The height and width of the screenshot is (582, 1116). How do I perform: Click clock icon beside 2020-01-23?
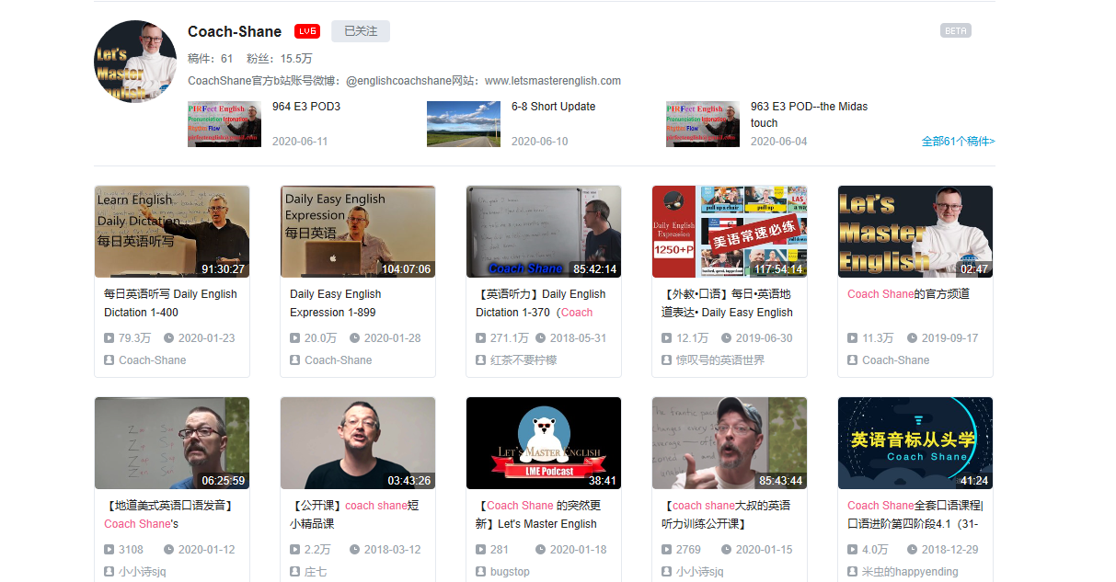click(168, 338)
